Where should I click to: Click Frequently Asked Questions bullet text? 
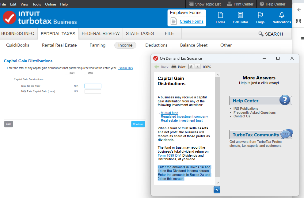[254, 112]
